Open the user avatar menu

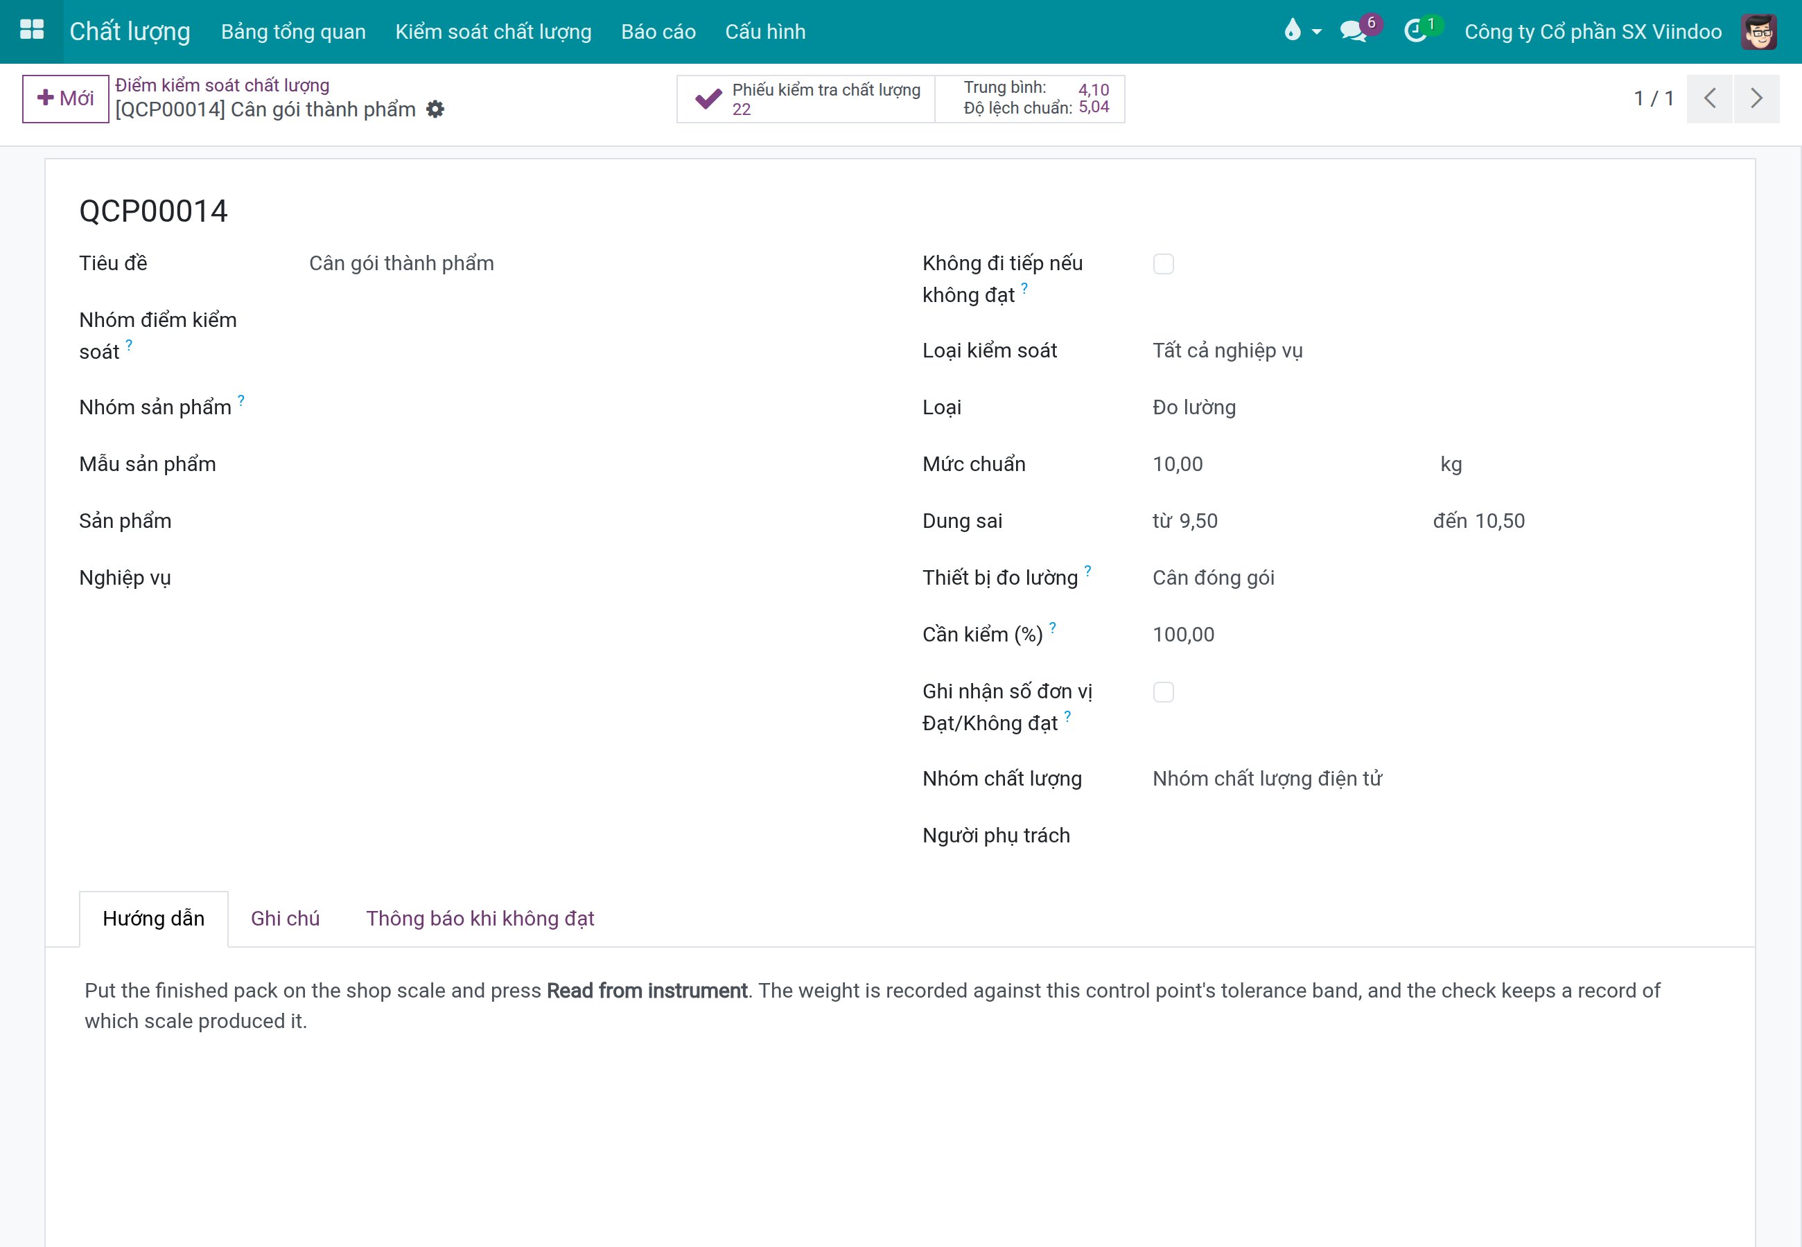point(1758,31)
